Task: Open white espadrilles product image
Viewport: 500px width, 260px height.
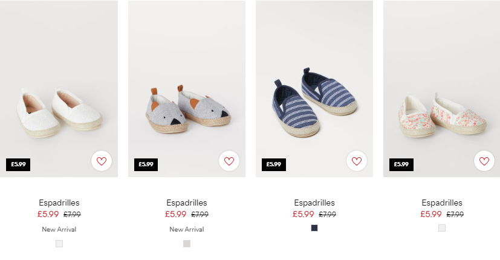Action: coord(59,89)
